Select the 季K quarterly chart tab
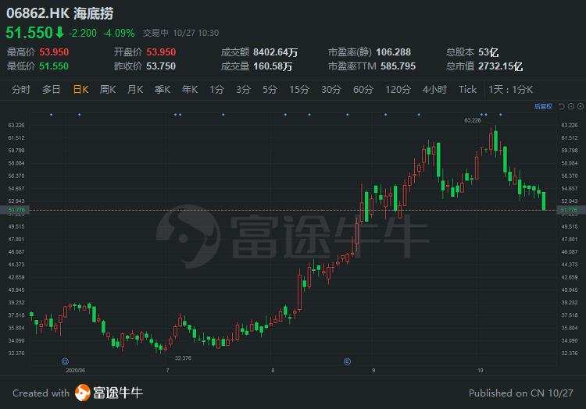 coord(163,90)
